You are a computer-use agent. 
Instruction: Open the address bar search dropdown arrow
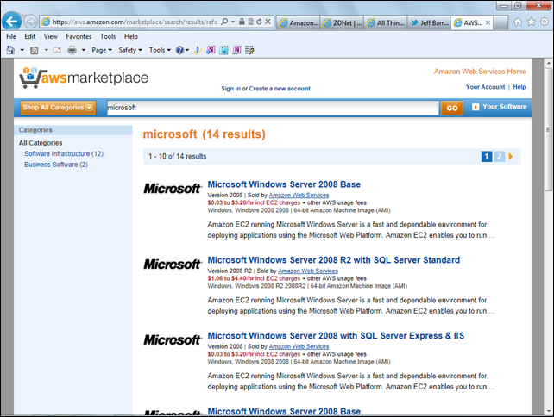233,22
